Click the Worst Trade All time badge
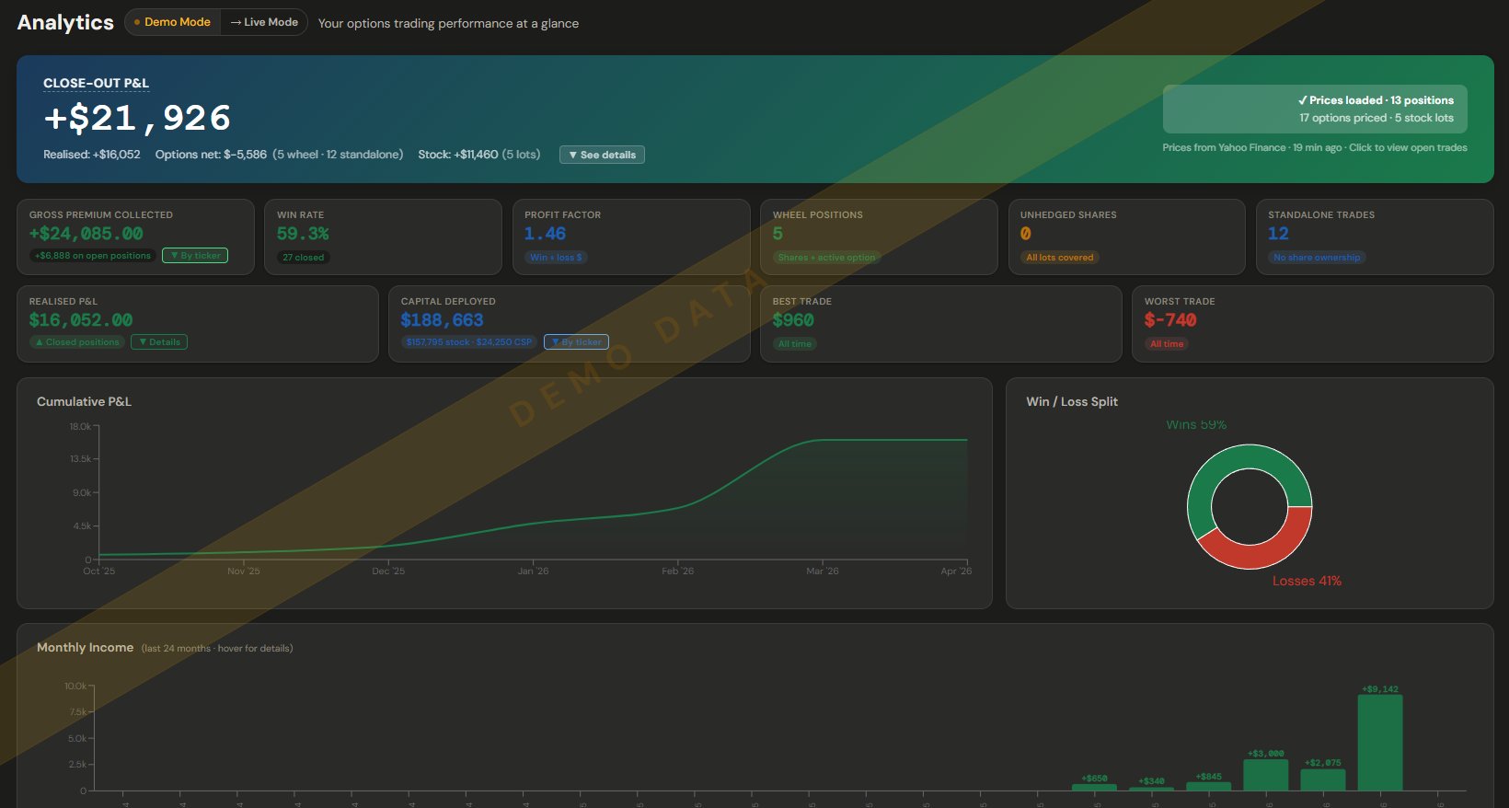1509x808 pixels. 1167,344
